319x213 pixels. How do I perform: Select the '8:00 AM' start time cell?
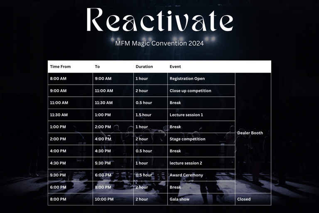[x=70, y=78]
